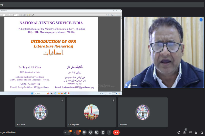Open the chat with everyone icon

tap(190, 132)
